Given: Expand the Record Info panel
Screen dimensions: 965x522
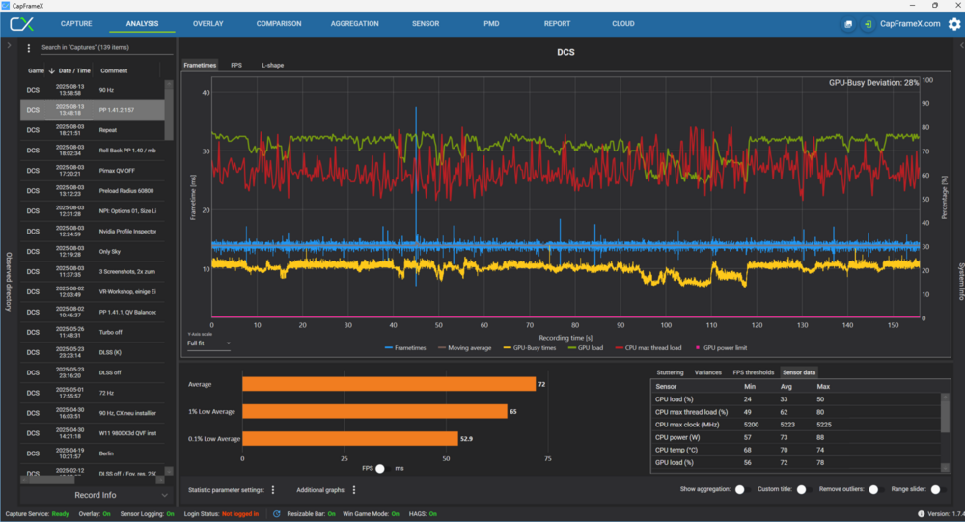Looking at the screenshot, I should tap(96, 495).
